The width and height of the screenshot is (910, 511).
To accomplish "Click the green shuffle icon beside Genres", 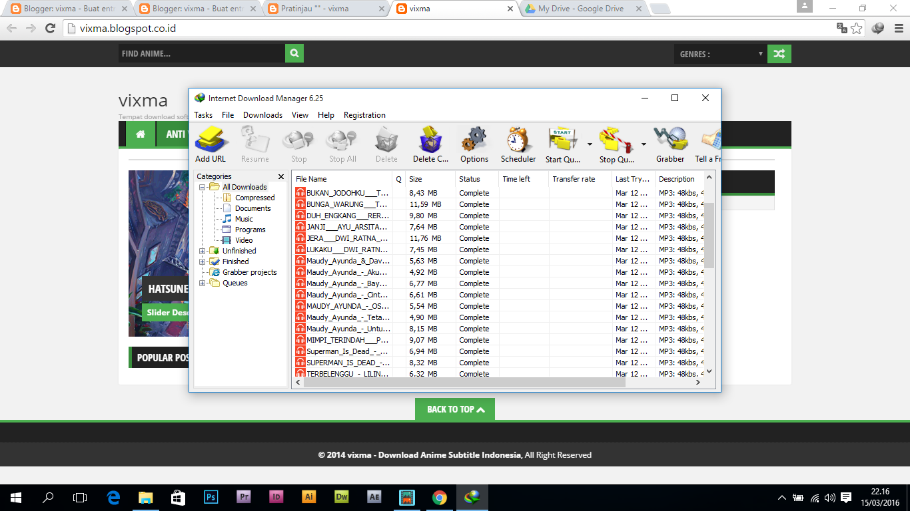I will pos(779,54).
